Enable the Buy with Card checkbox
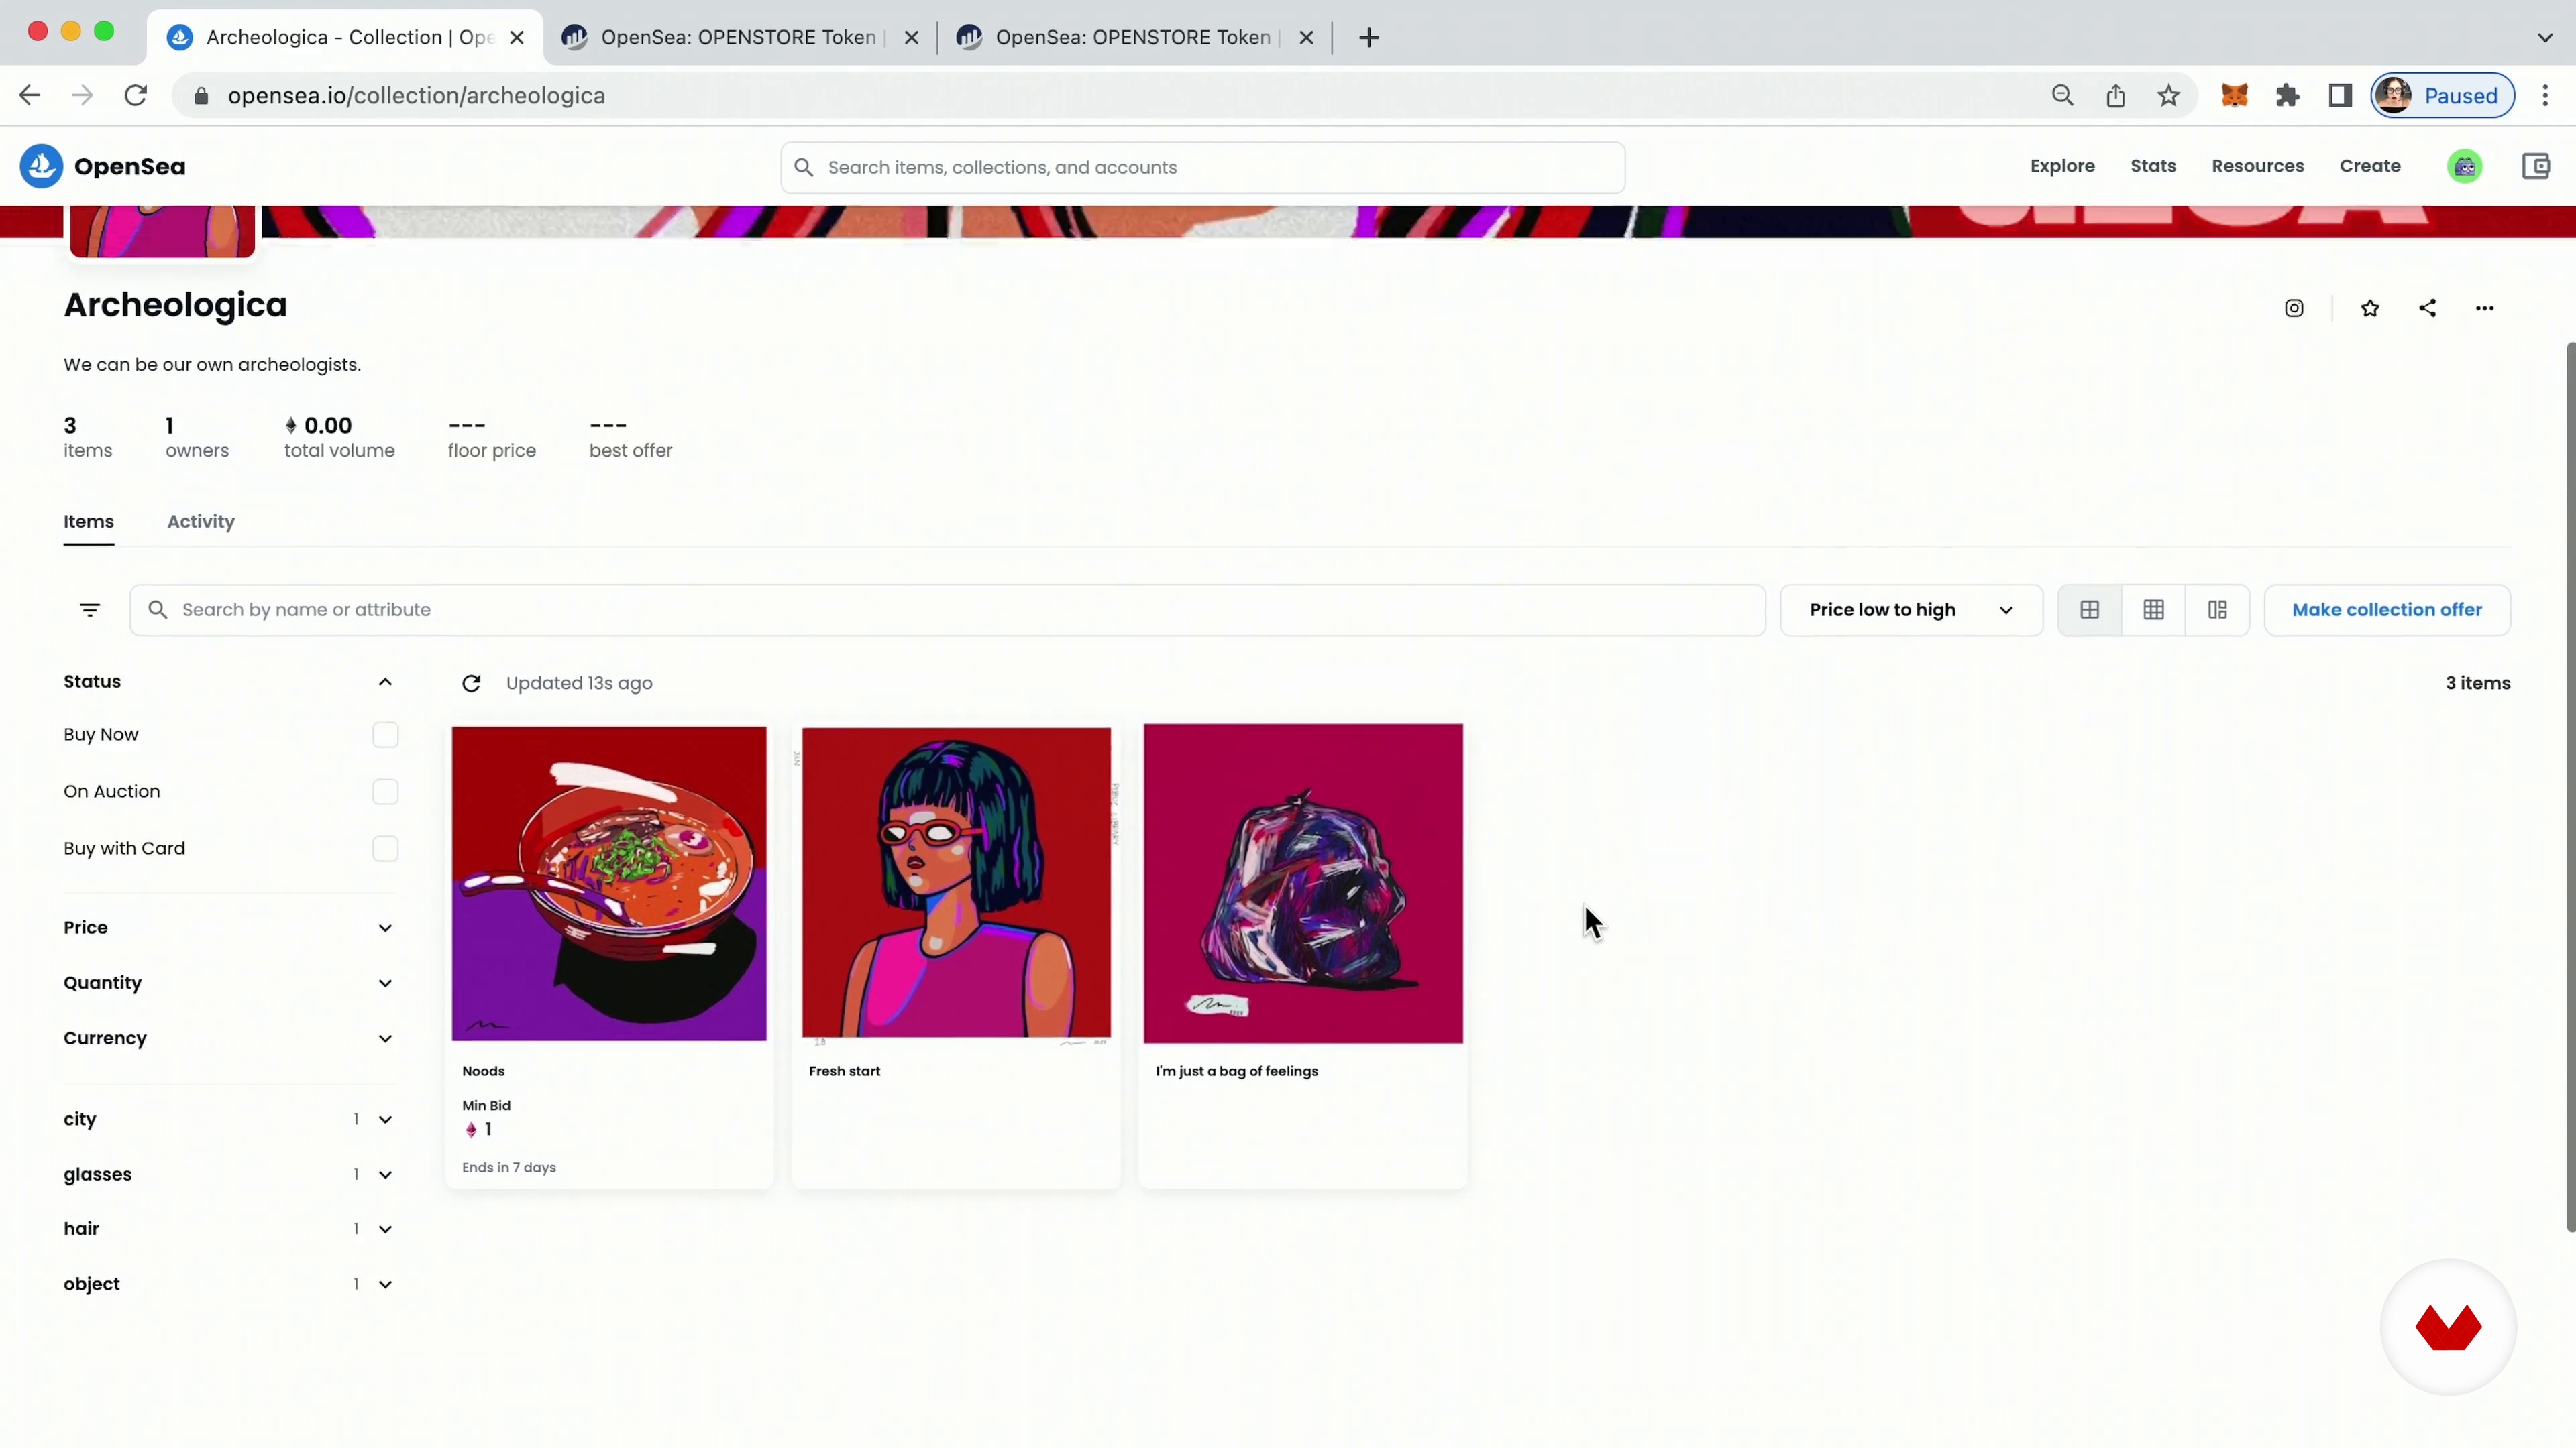The width and height of the screenshot is (2576, 1448). 385,849
